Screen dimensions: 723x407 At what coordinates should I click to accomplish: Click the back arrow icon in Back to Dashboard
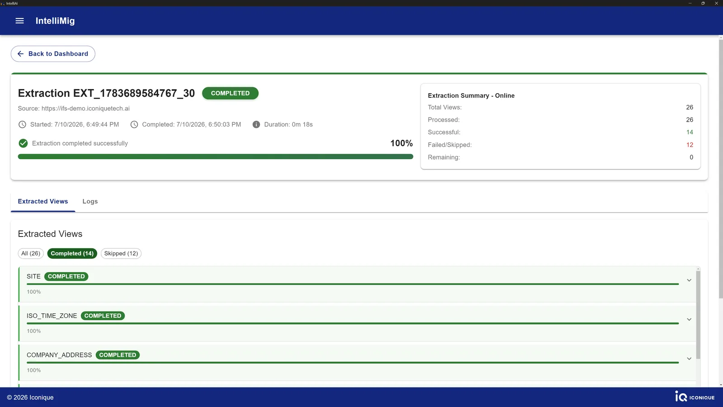tap(20, 54)
